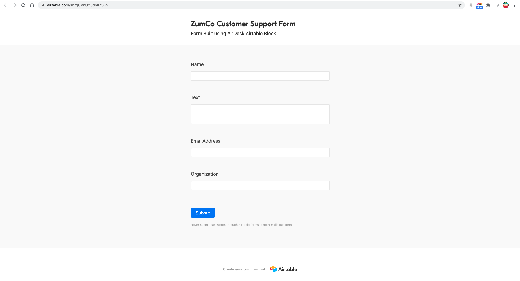Click the Organization input field
Image resolution: width=520 pixels, height=281 pixels.
(x=260, y=186)
